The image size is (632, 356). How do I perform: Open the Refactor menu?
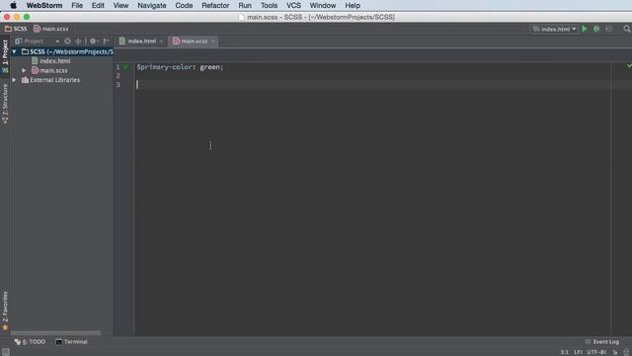coord(215,5)
